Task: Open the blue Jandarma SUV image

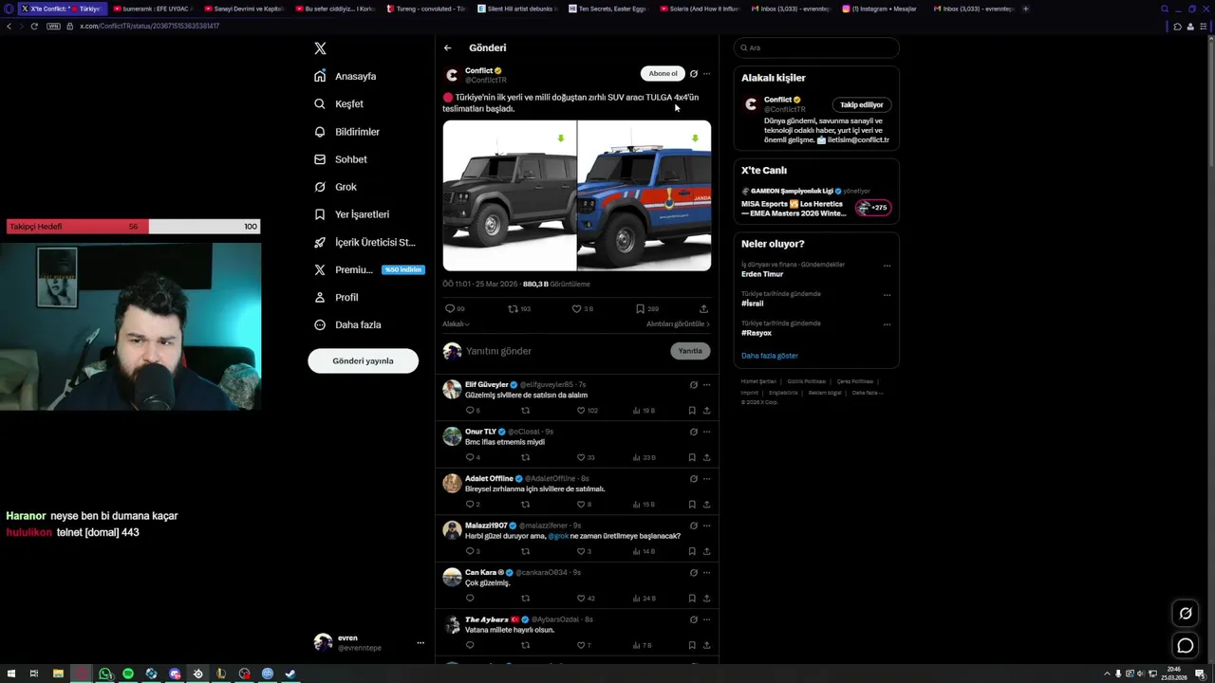Action: (645, 195)
